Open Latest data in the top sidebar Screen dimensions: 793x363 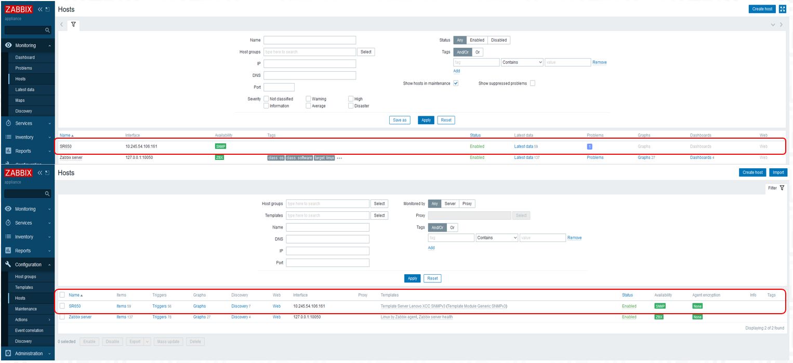[x=25, y=90]
